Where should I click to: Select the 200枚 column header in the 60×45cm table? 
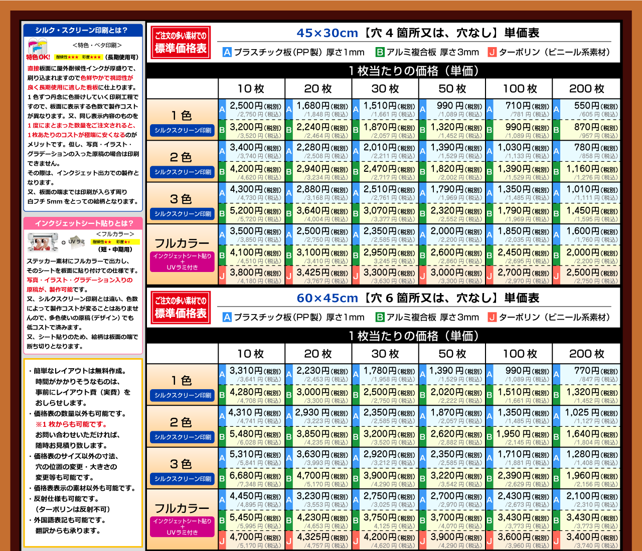(x=586, y=354)
